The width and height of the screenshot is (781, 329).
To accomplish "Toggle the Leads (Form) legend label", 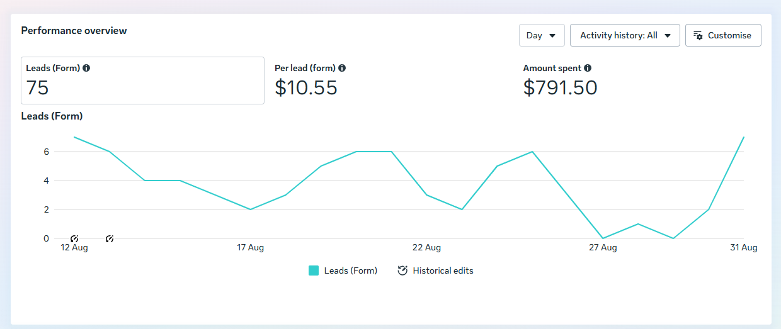I will [351, 270].
